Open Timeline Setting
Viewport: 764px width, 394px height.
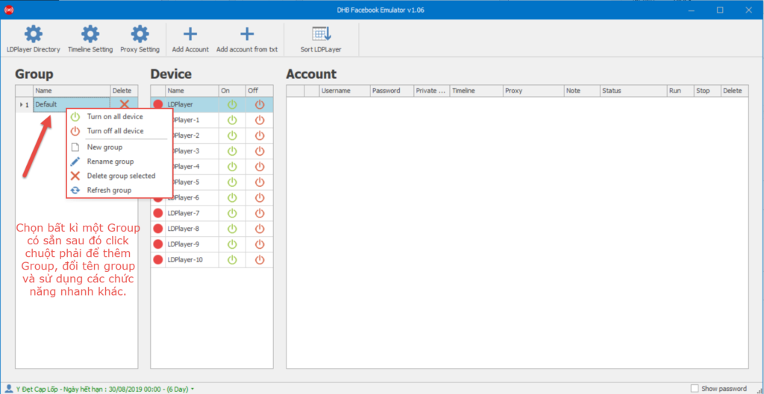90,39
